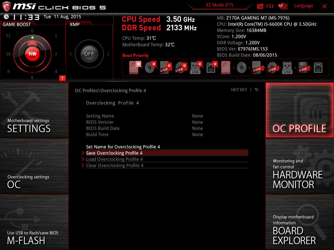Close the BIOS with the red X
Image resolution: width=334 pixels, height=250 pixels.
(x=325, y=6)
